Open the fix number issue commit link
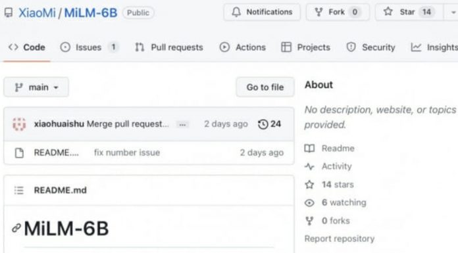 point(127,152)
